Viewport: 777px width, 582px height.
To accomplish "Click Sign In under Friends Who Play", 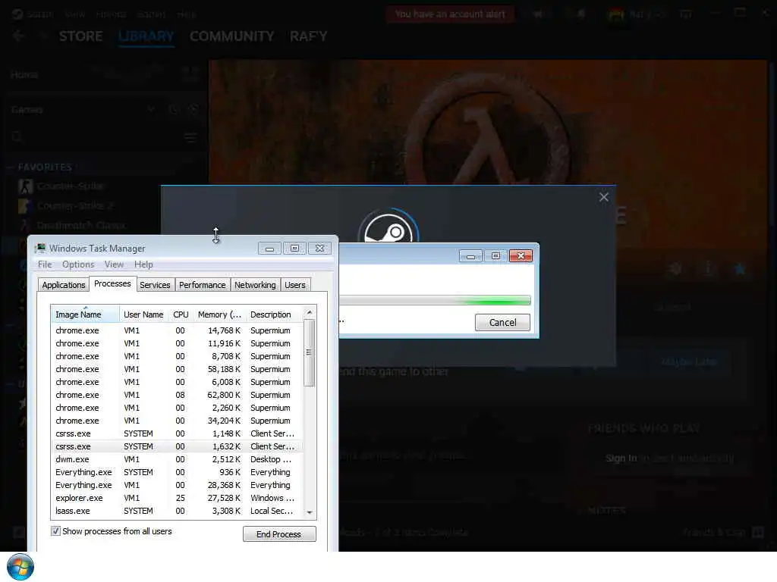I will [x=621, y=458].
